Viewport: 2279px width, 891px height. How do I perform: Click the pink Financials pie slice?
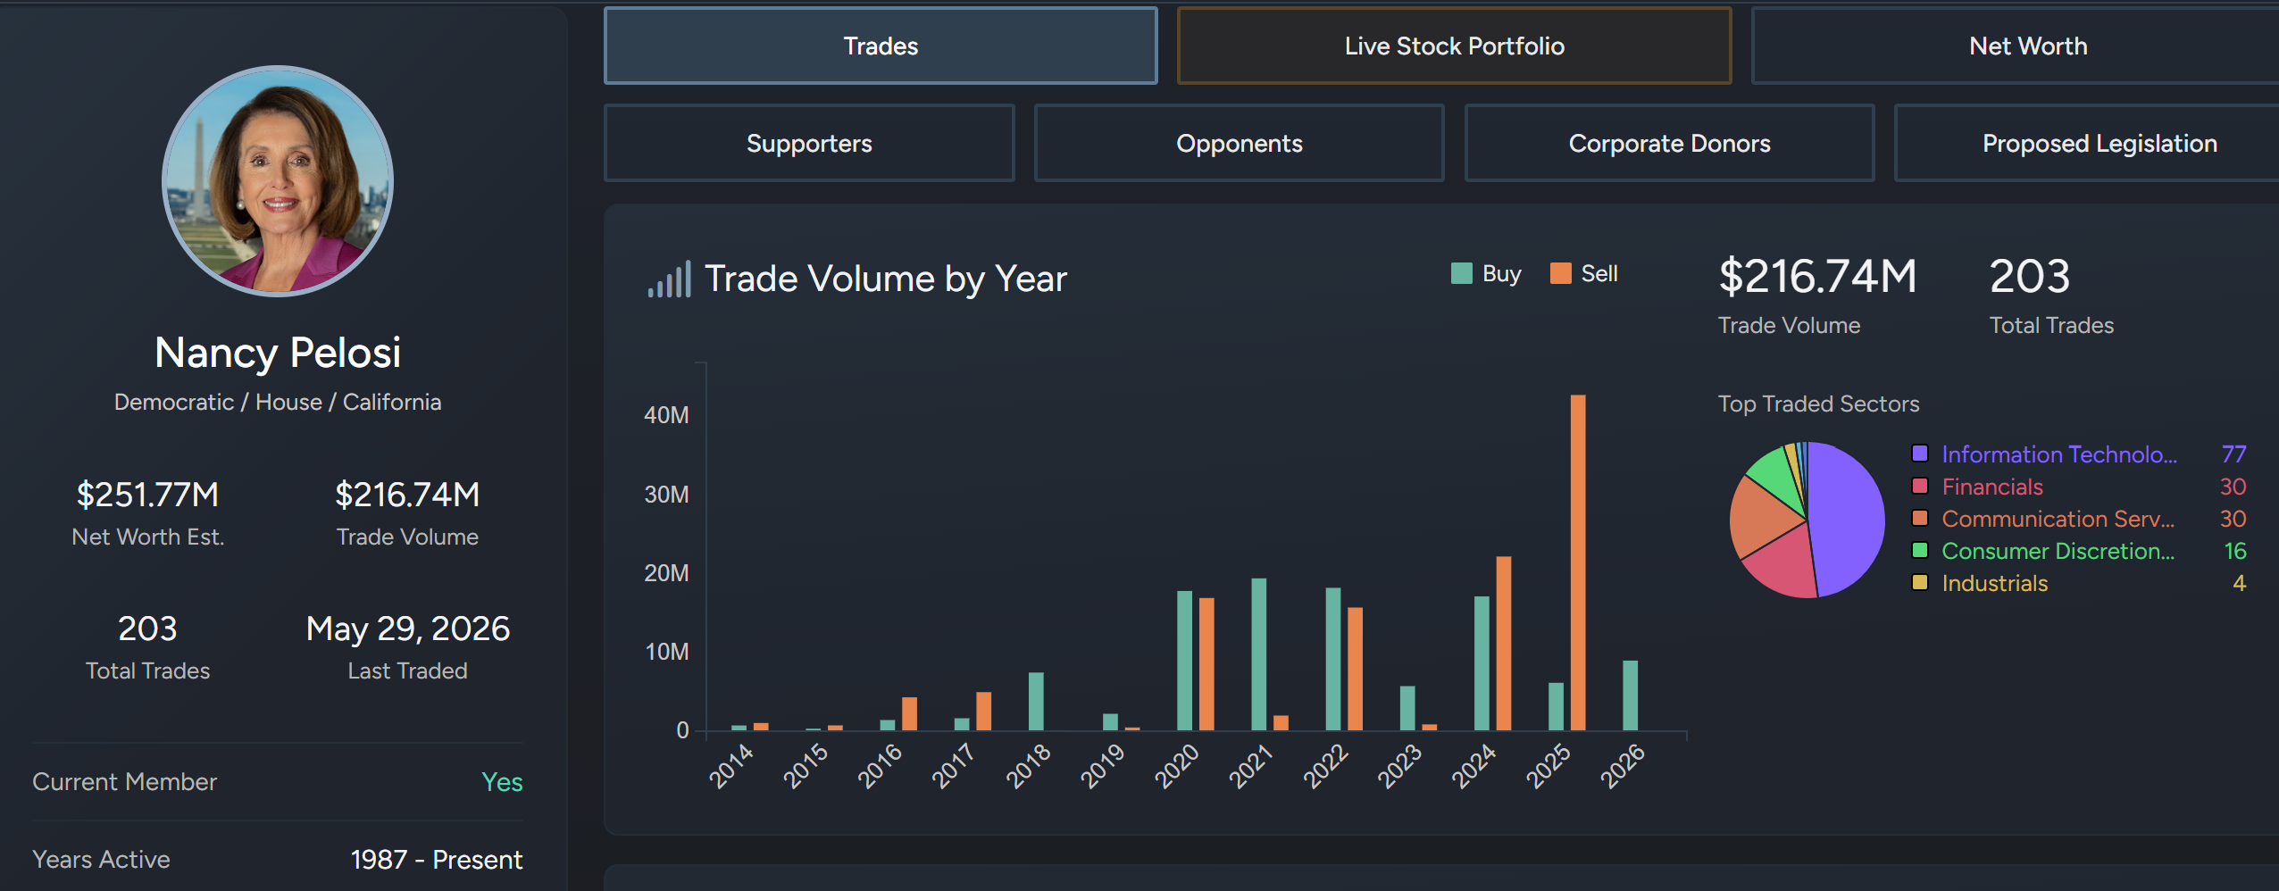1784,564
